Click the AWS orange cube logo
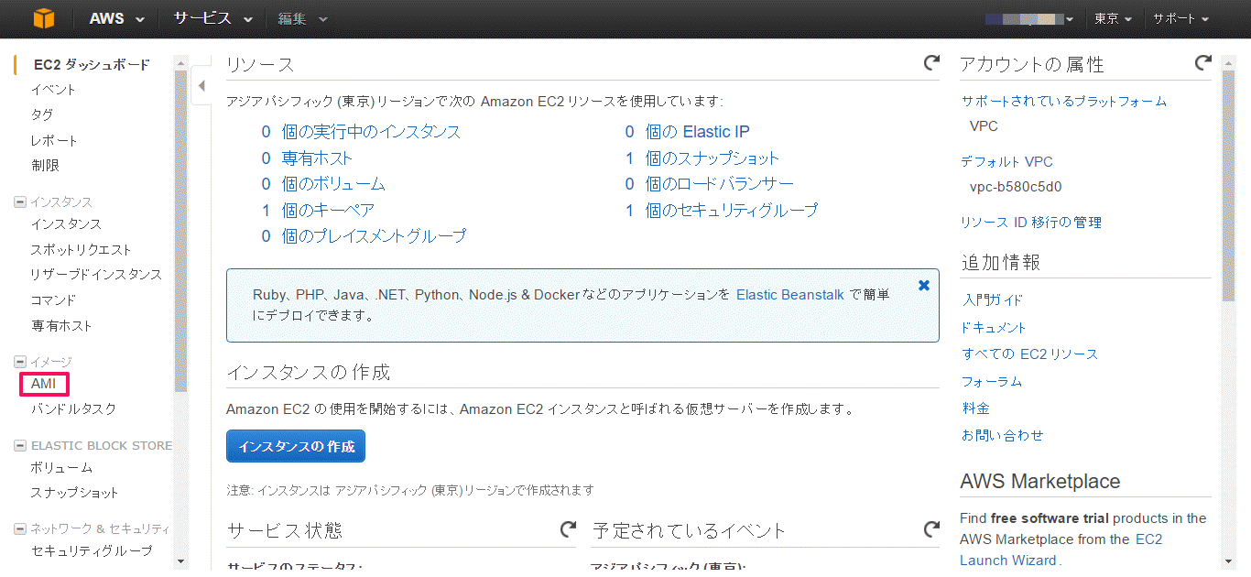Image resolution: width=1251 pixels, height=577 pixels. [x=45, y=18]
